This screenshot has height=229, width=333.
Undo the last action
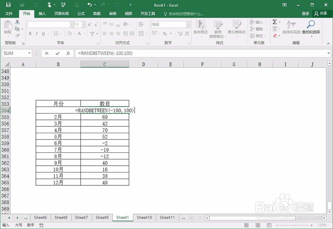[90, 5]
